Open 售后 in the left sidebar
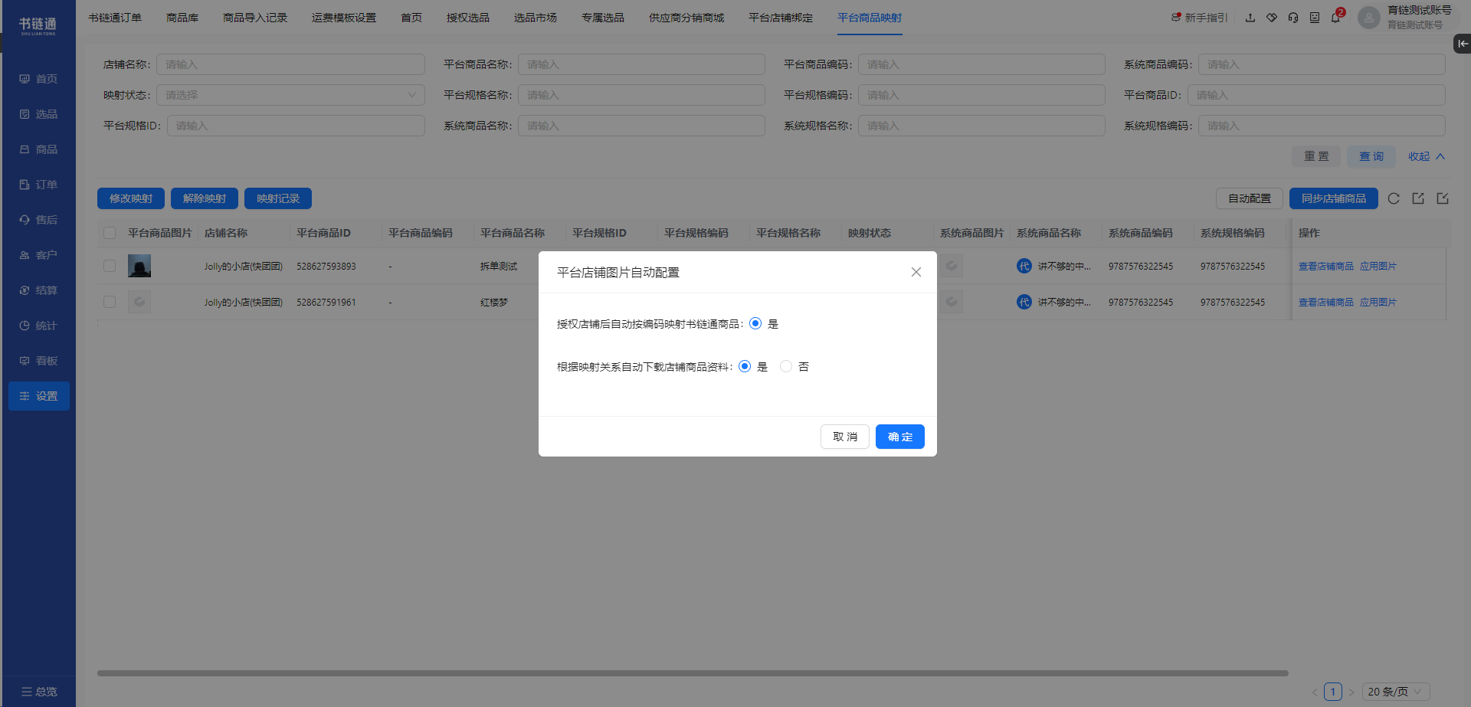Viewport: 1471px width, 707px height. click(x=38, y=220)
